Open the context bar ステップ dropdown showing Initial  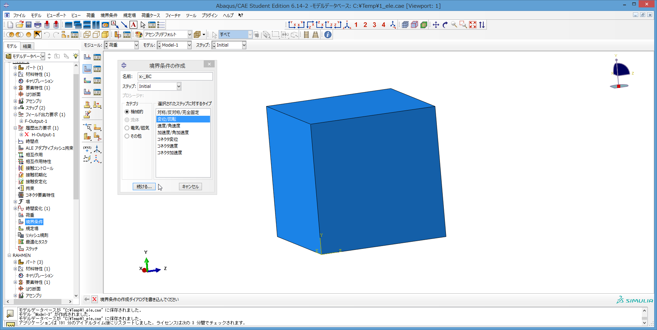coord(244,45)
